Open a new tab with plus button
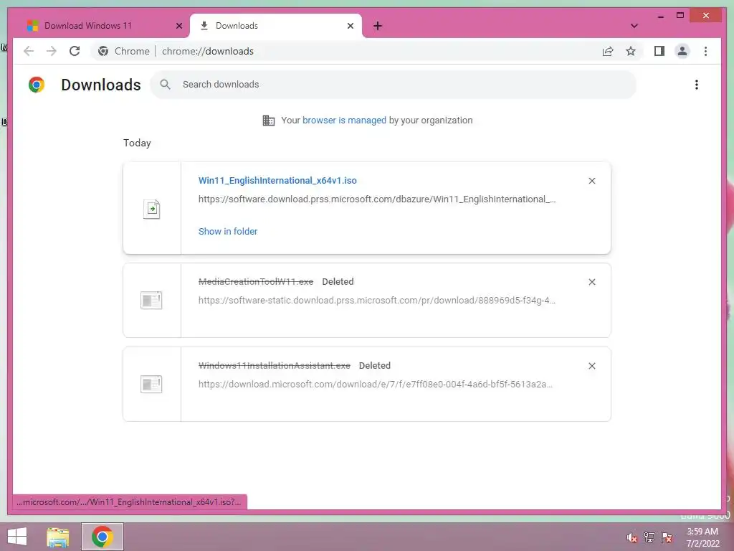The image size is (734, 551). [x=378, y=26]
